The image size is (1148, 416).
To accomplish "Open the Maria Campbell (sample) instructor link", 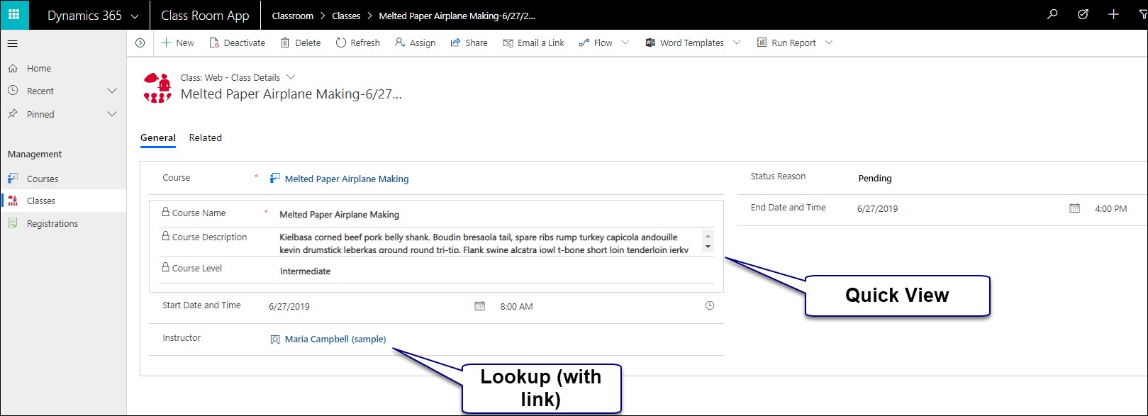I will tap(335, 339).
